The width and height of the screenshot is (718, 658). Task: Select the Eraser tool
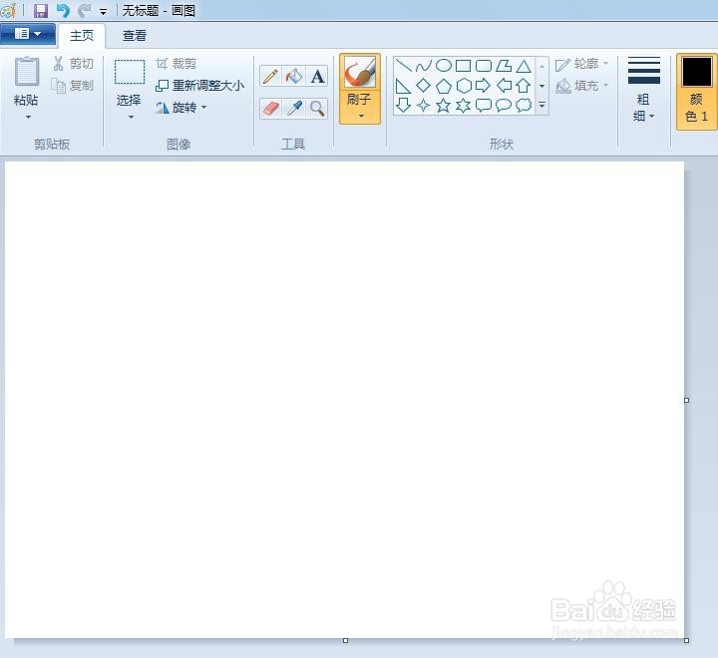[x=270, y=109]
